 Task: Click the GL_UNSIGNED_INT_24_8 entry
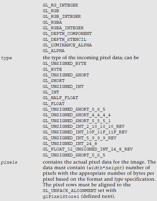70,144
